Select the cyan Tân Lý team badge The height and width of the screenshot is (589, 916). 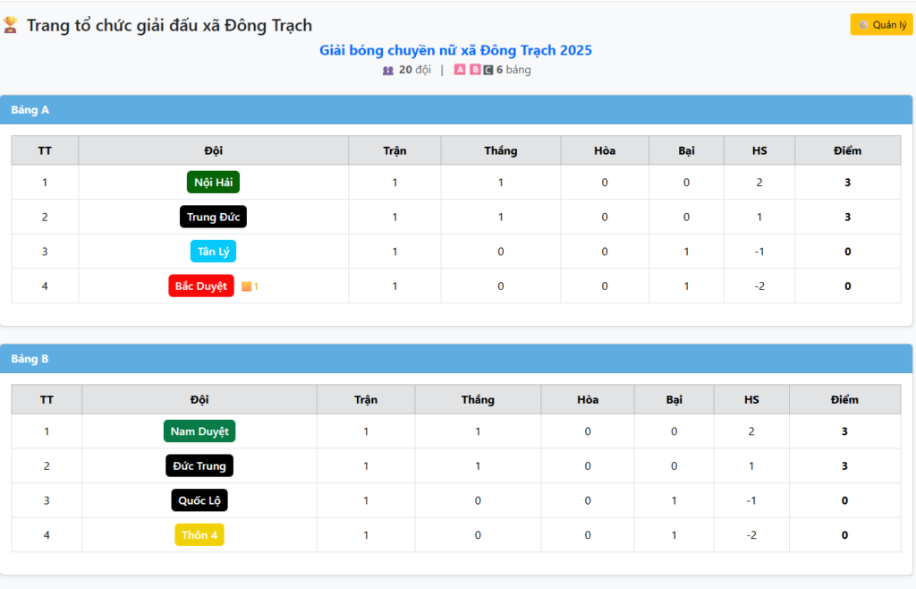[213, 252]
